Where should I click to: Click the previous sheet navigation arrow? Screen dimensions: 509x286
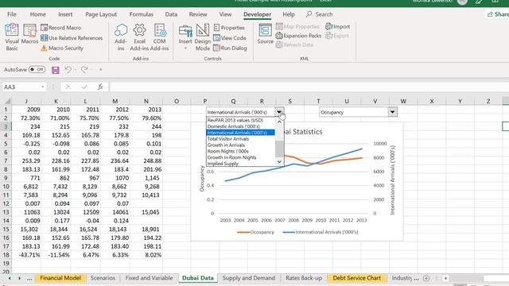(10, 278)
